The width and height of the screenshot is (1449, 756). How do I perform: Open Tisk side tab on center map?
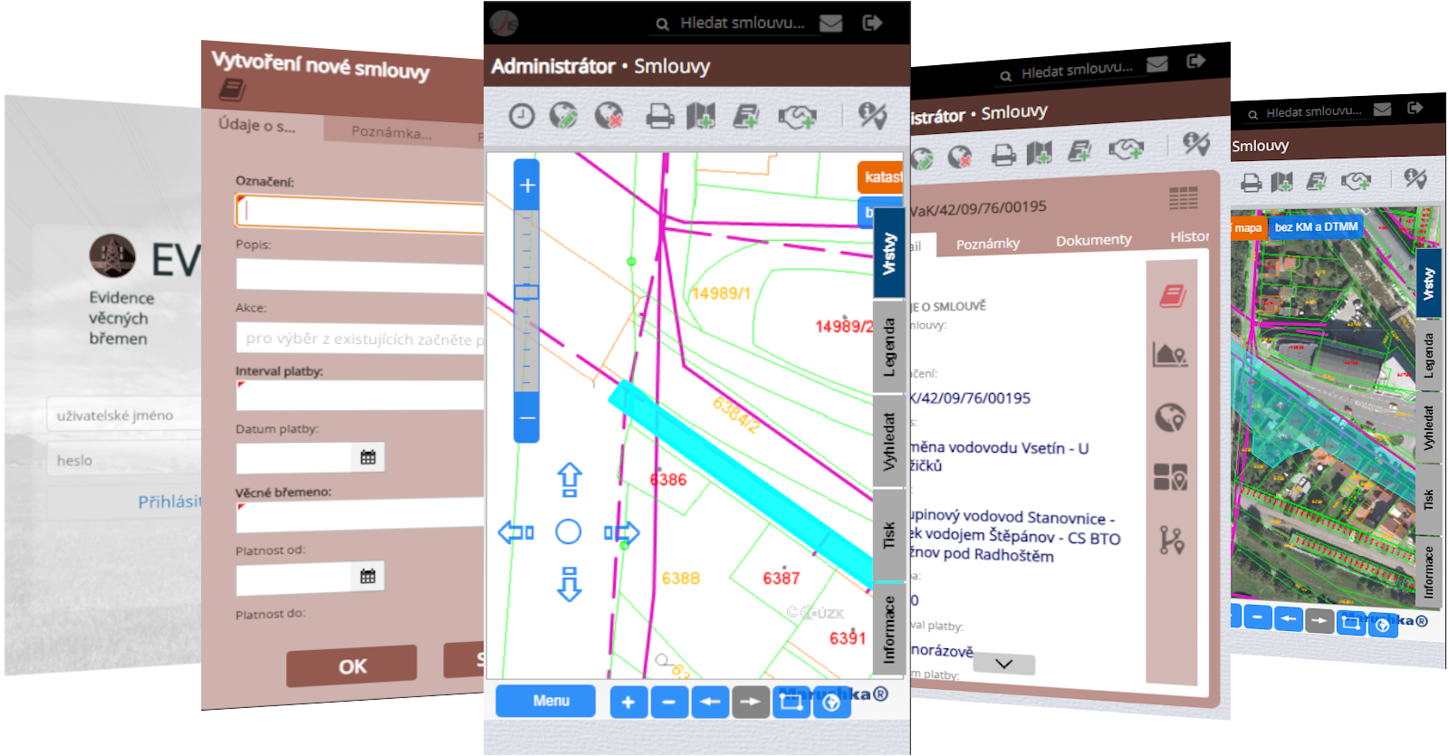pyautogui.click(x=889, y=535)
